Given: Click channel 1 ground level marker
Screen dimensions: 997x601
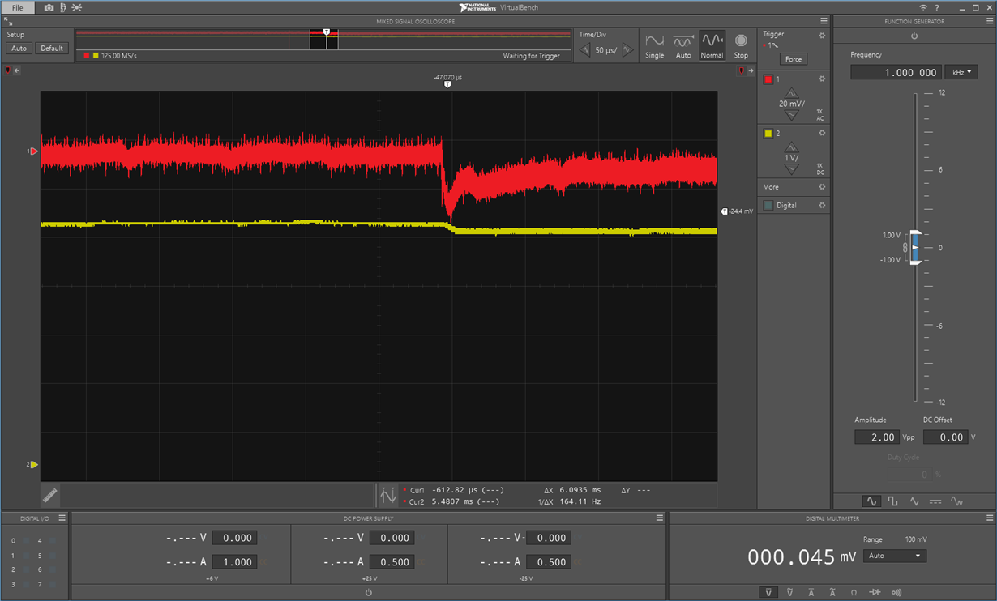Looking at the screenshot, I should click(33, 151).
